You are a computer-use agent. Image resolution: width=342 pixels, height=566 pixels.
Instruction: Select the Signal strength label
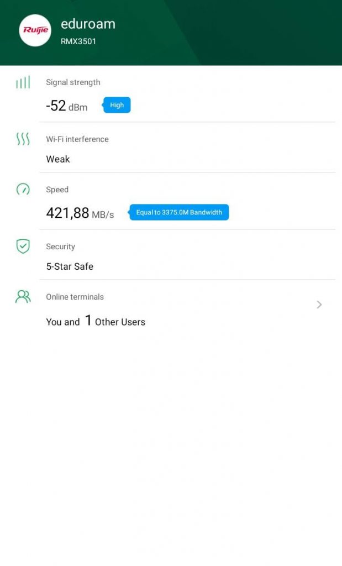(73, 82)
